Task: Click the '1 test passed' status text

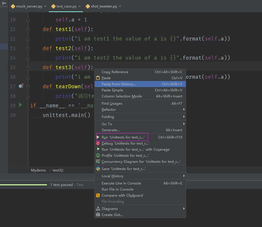Action: [x=62, y=185]
